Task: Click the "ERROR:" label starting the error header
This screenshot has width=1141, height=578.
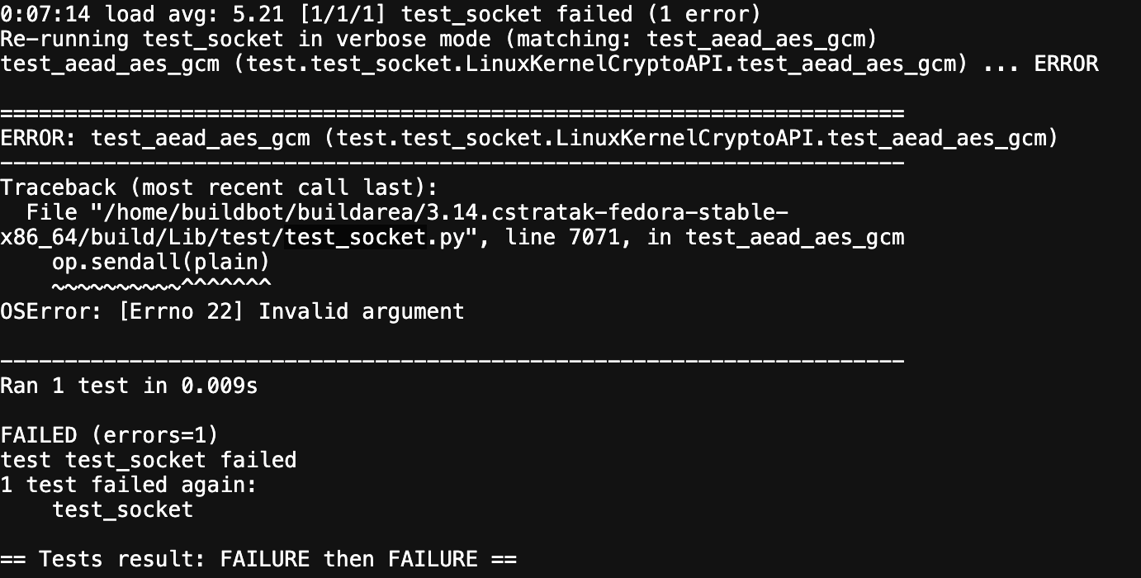Action: (39, 138)
